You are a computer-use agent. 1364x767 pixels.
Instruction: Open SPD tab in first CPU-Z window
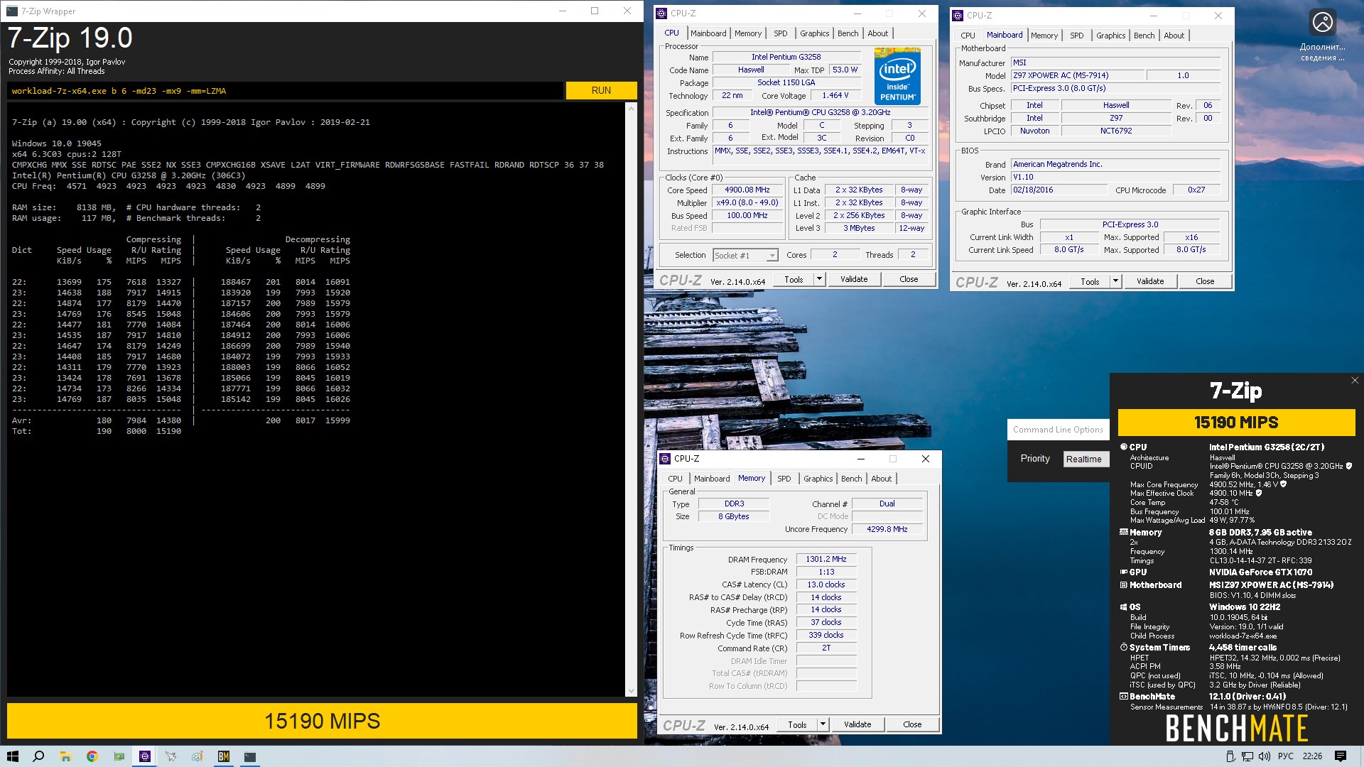(780, 33)
